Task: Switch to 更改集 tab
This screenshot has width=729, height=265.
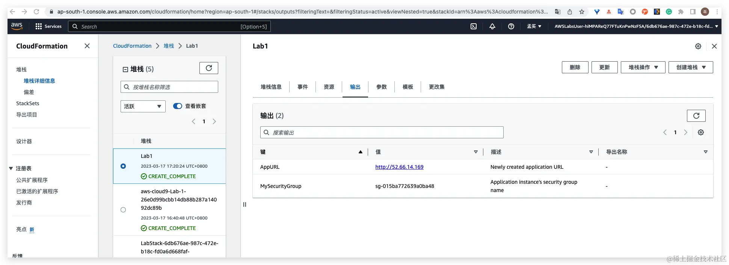Action: tap(437, 87)
